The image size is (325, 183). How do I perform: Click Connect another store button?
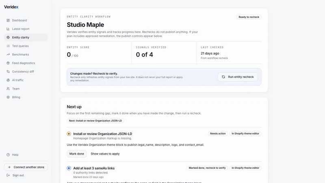[26, 167]
